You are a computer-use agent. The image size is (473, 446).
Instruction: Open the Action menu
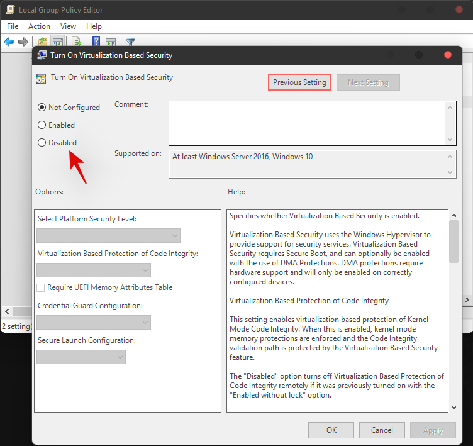(x=39, y=26)
